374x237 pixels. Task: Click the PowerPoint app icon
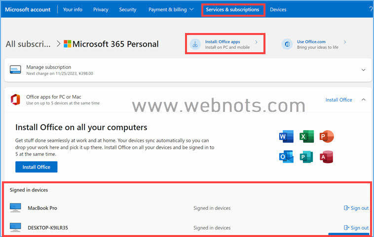326,136
